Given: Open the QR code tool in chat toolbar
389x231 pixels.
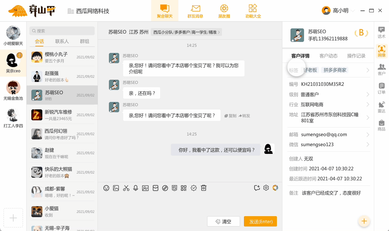Looking at the screenshot, I should click(x=184, y=188).
